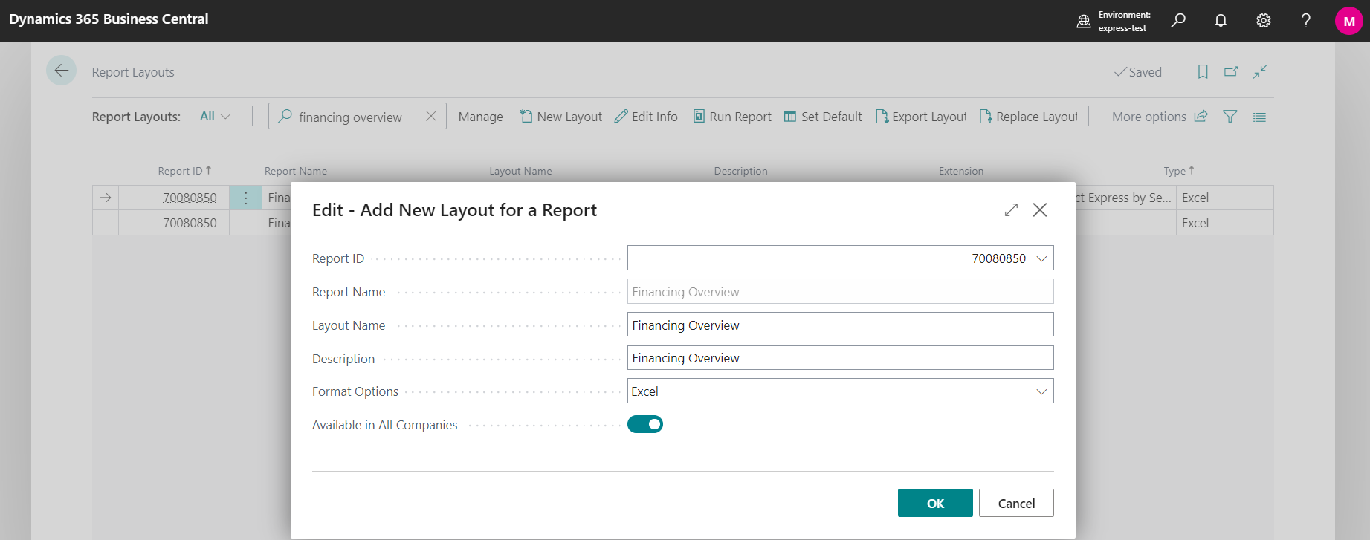Viewport: 1370px width, 540px height.
Task: Click the Layout Name input field
Action: pos(840,325)
